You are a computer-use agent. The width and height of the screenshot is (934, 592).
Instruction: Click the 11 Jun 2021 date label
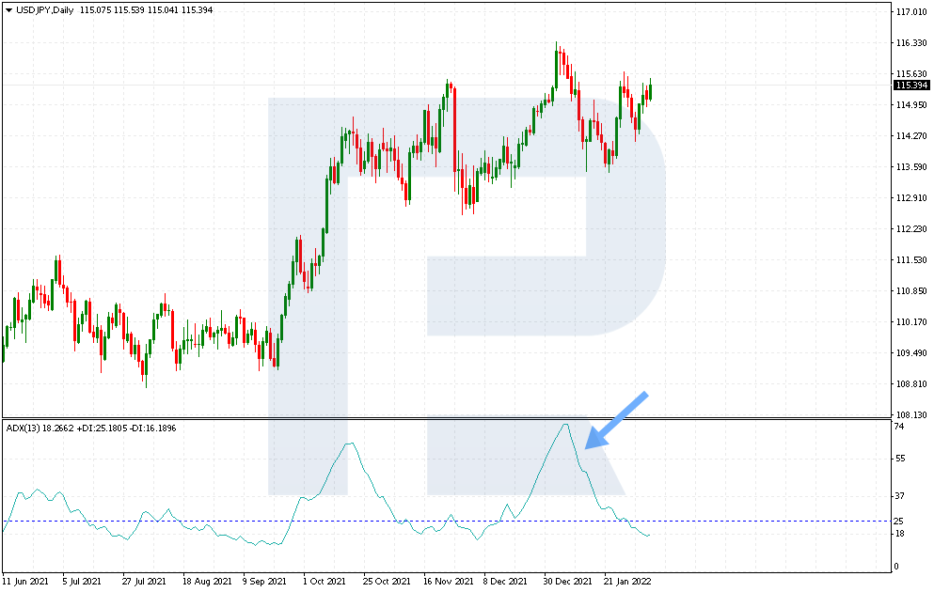tap(26, 581)
